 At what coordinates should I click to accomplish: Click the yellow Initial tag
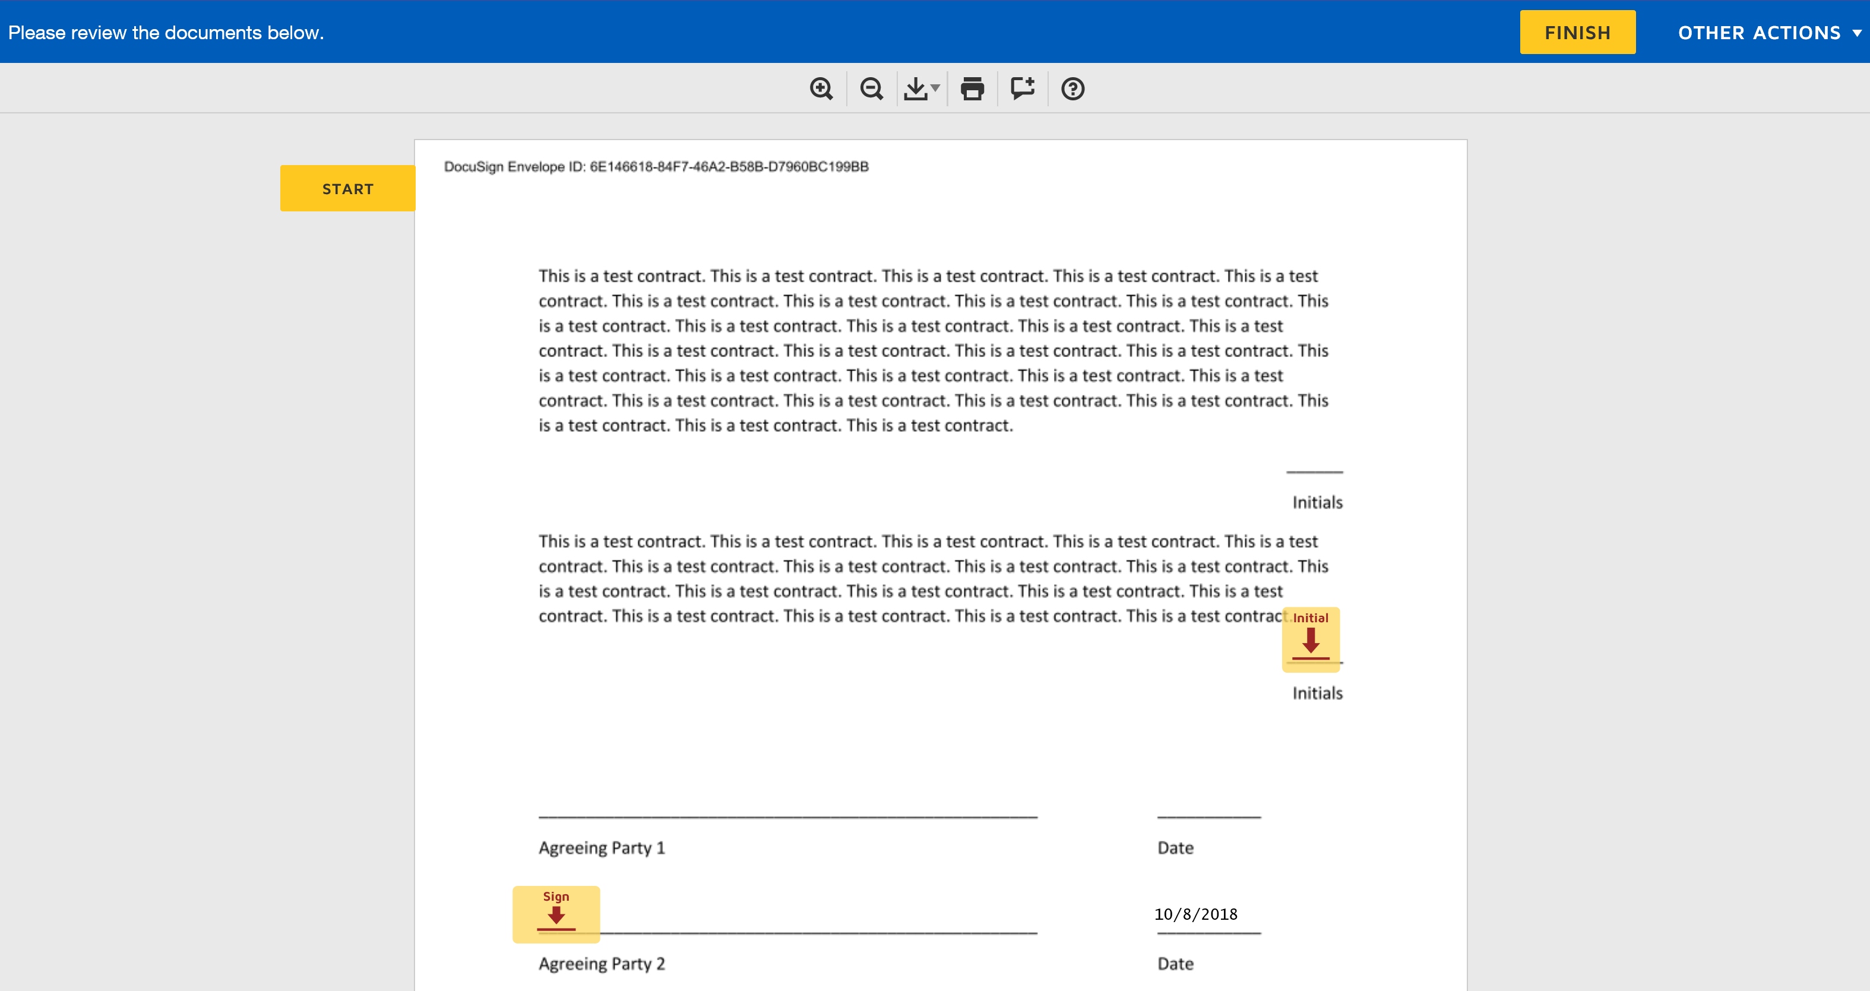1311,639
